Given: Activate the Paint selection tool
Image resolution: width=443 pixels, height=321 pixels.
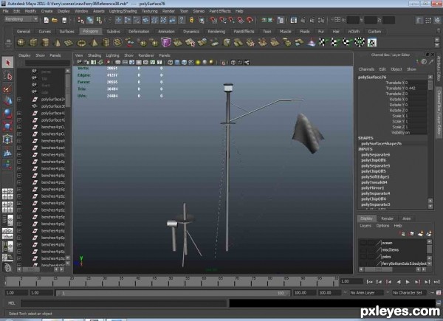Looking at the screenshot, I should coord(7,89).
